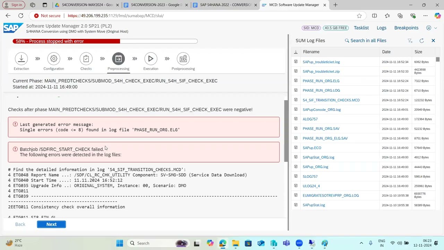The image size is (444, 250).
Task: Click the SAP logo
Action: [13, 28]
